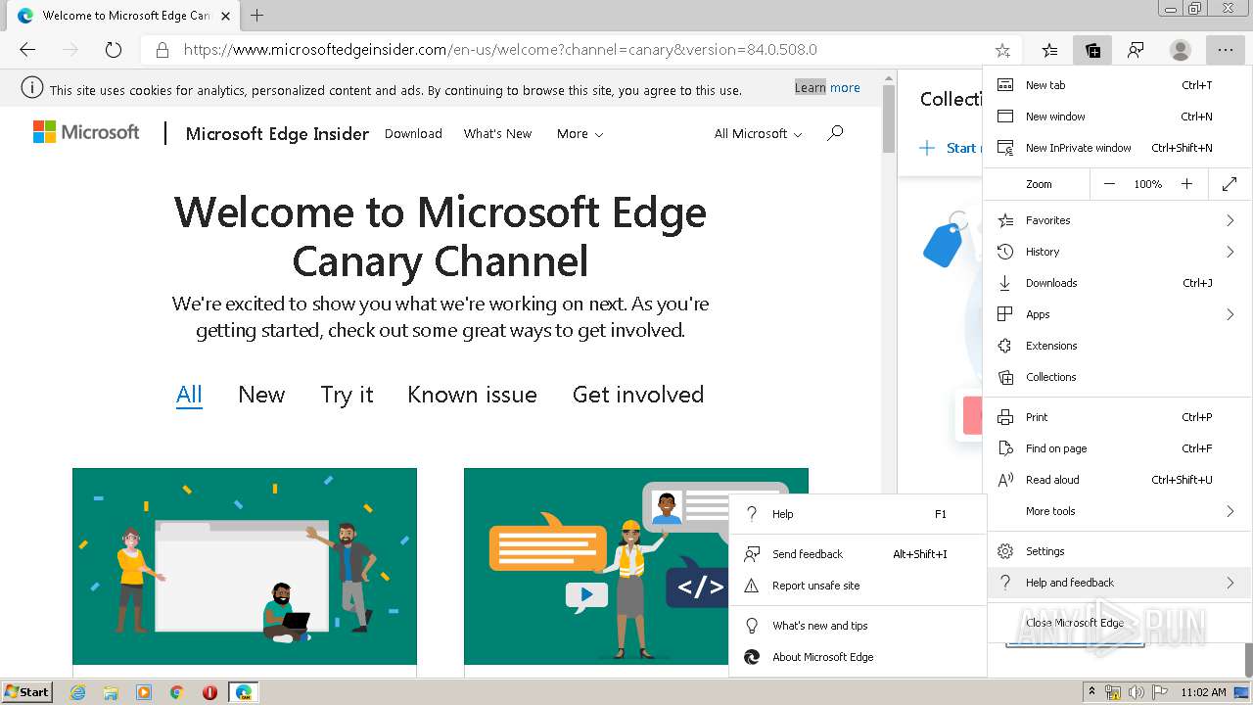
Task: Expand the All Microsoft dropdown
Action: click(759, 133)
